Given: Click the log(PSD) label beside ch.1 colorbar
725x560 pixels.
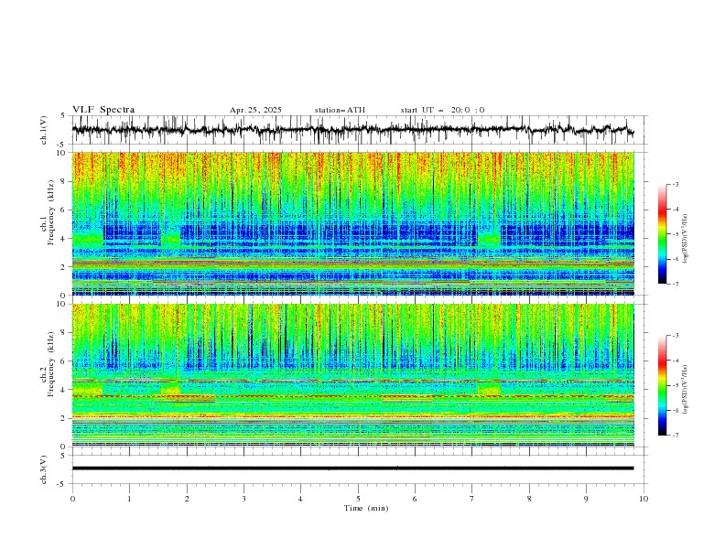Looking at the screenshot, I should pos(686,239).
